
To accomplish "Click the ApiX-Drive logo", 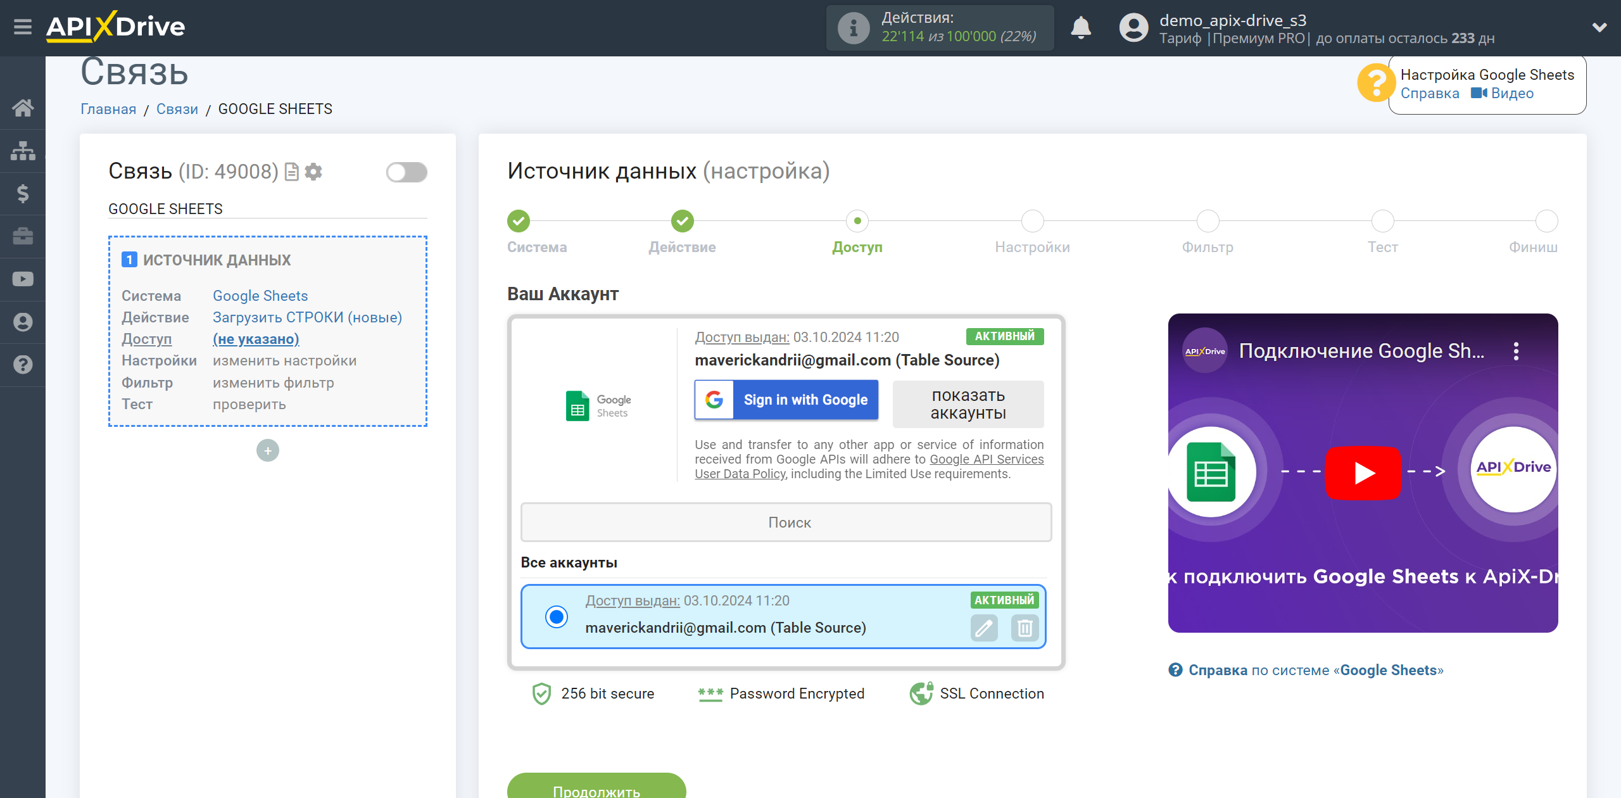I will point(116,27).
